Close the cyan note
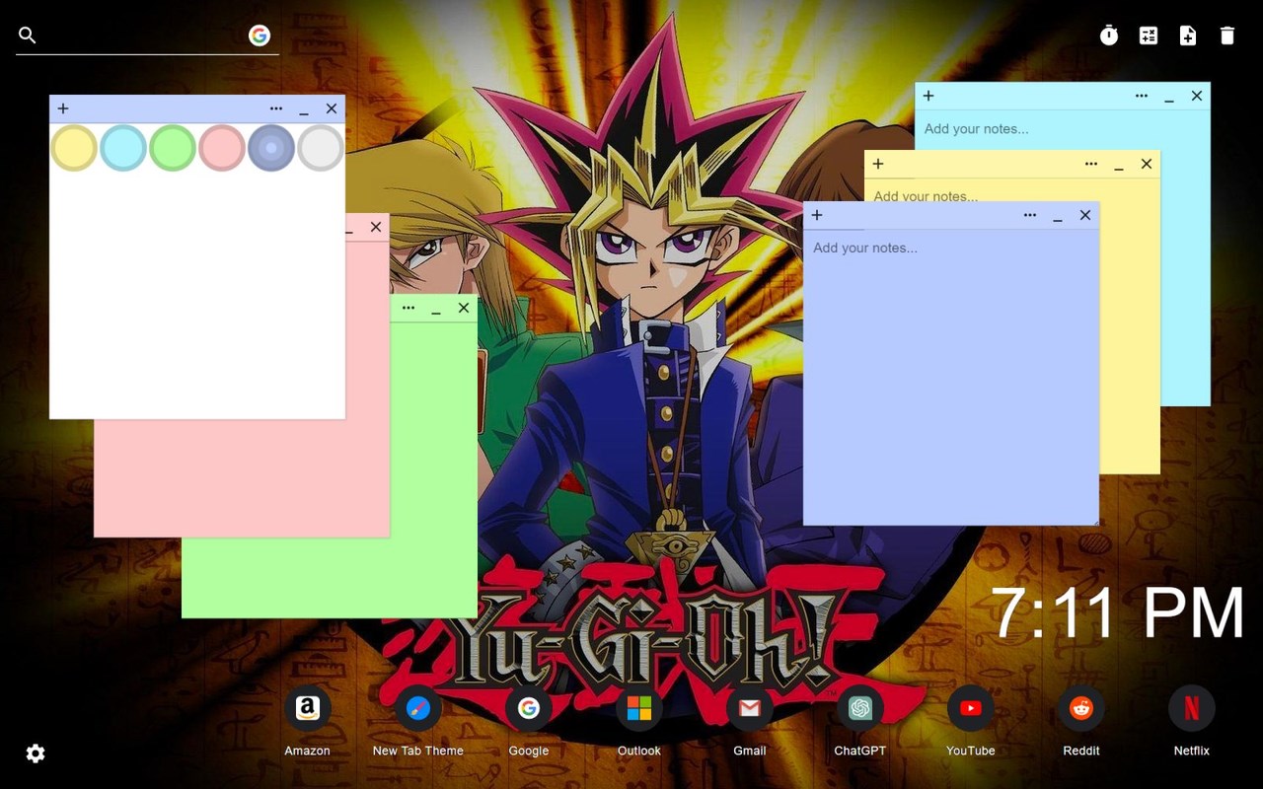 [1197, 96]
